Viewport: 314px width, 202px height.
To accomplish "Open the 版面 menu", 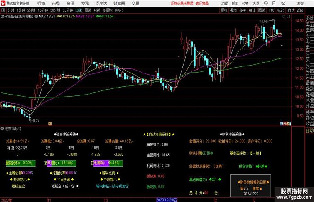I will coord(235,3).
